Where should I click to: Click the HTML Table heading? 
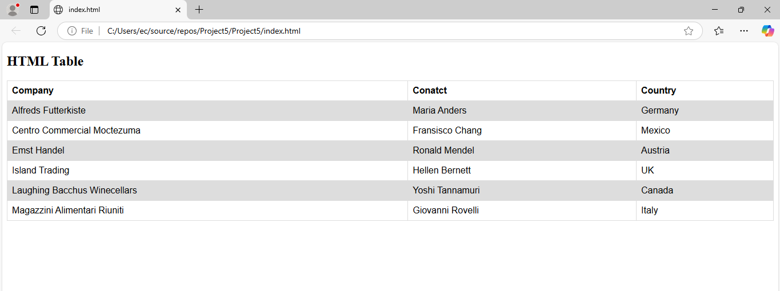[x=45, y=61]
